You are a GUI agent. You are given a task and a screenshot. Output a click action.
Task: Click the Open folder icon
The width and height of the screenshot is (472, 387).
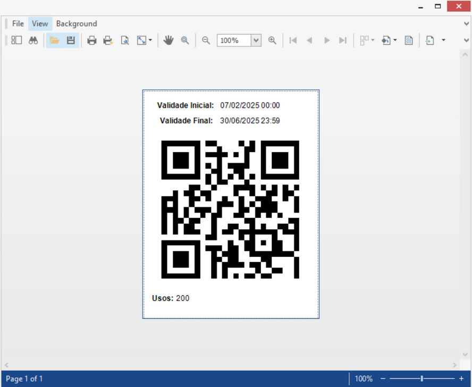coord(55,40)
